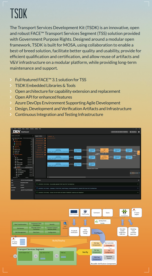Click the VIEW SINK orange icon

pos(45,148)
